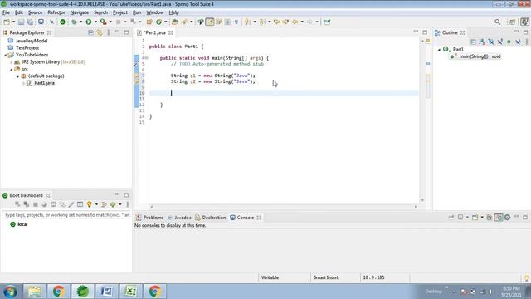Click Boot Dashboard stop square icon
The height and width of the screenshot is (299, 531).
35,204
